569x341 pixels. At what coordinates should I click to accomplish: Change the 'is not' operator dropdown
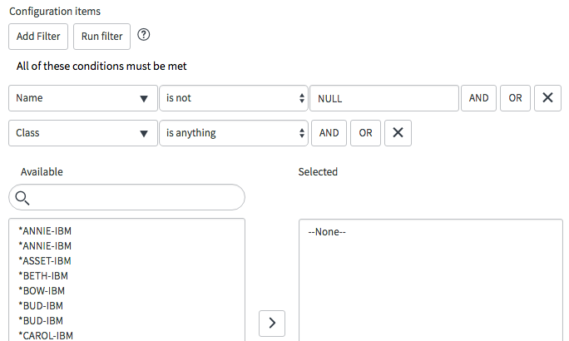pyautogui.click(x=234, y=98)
